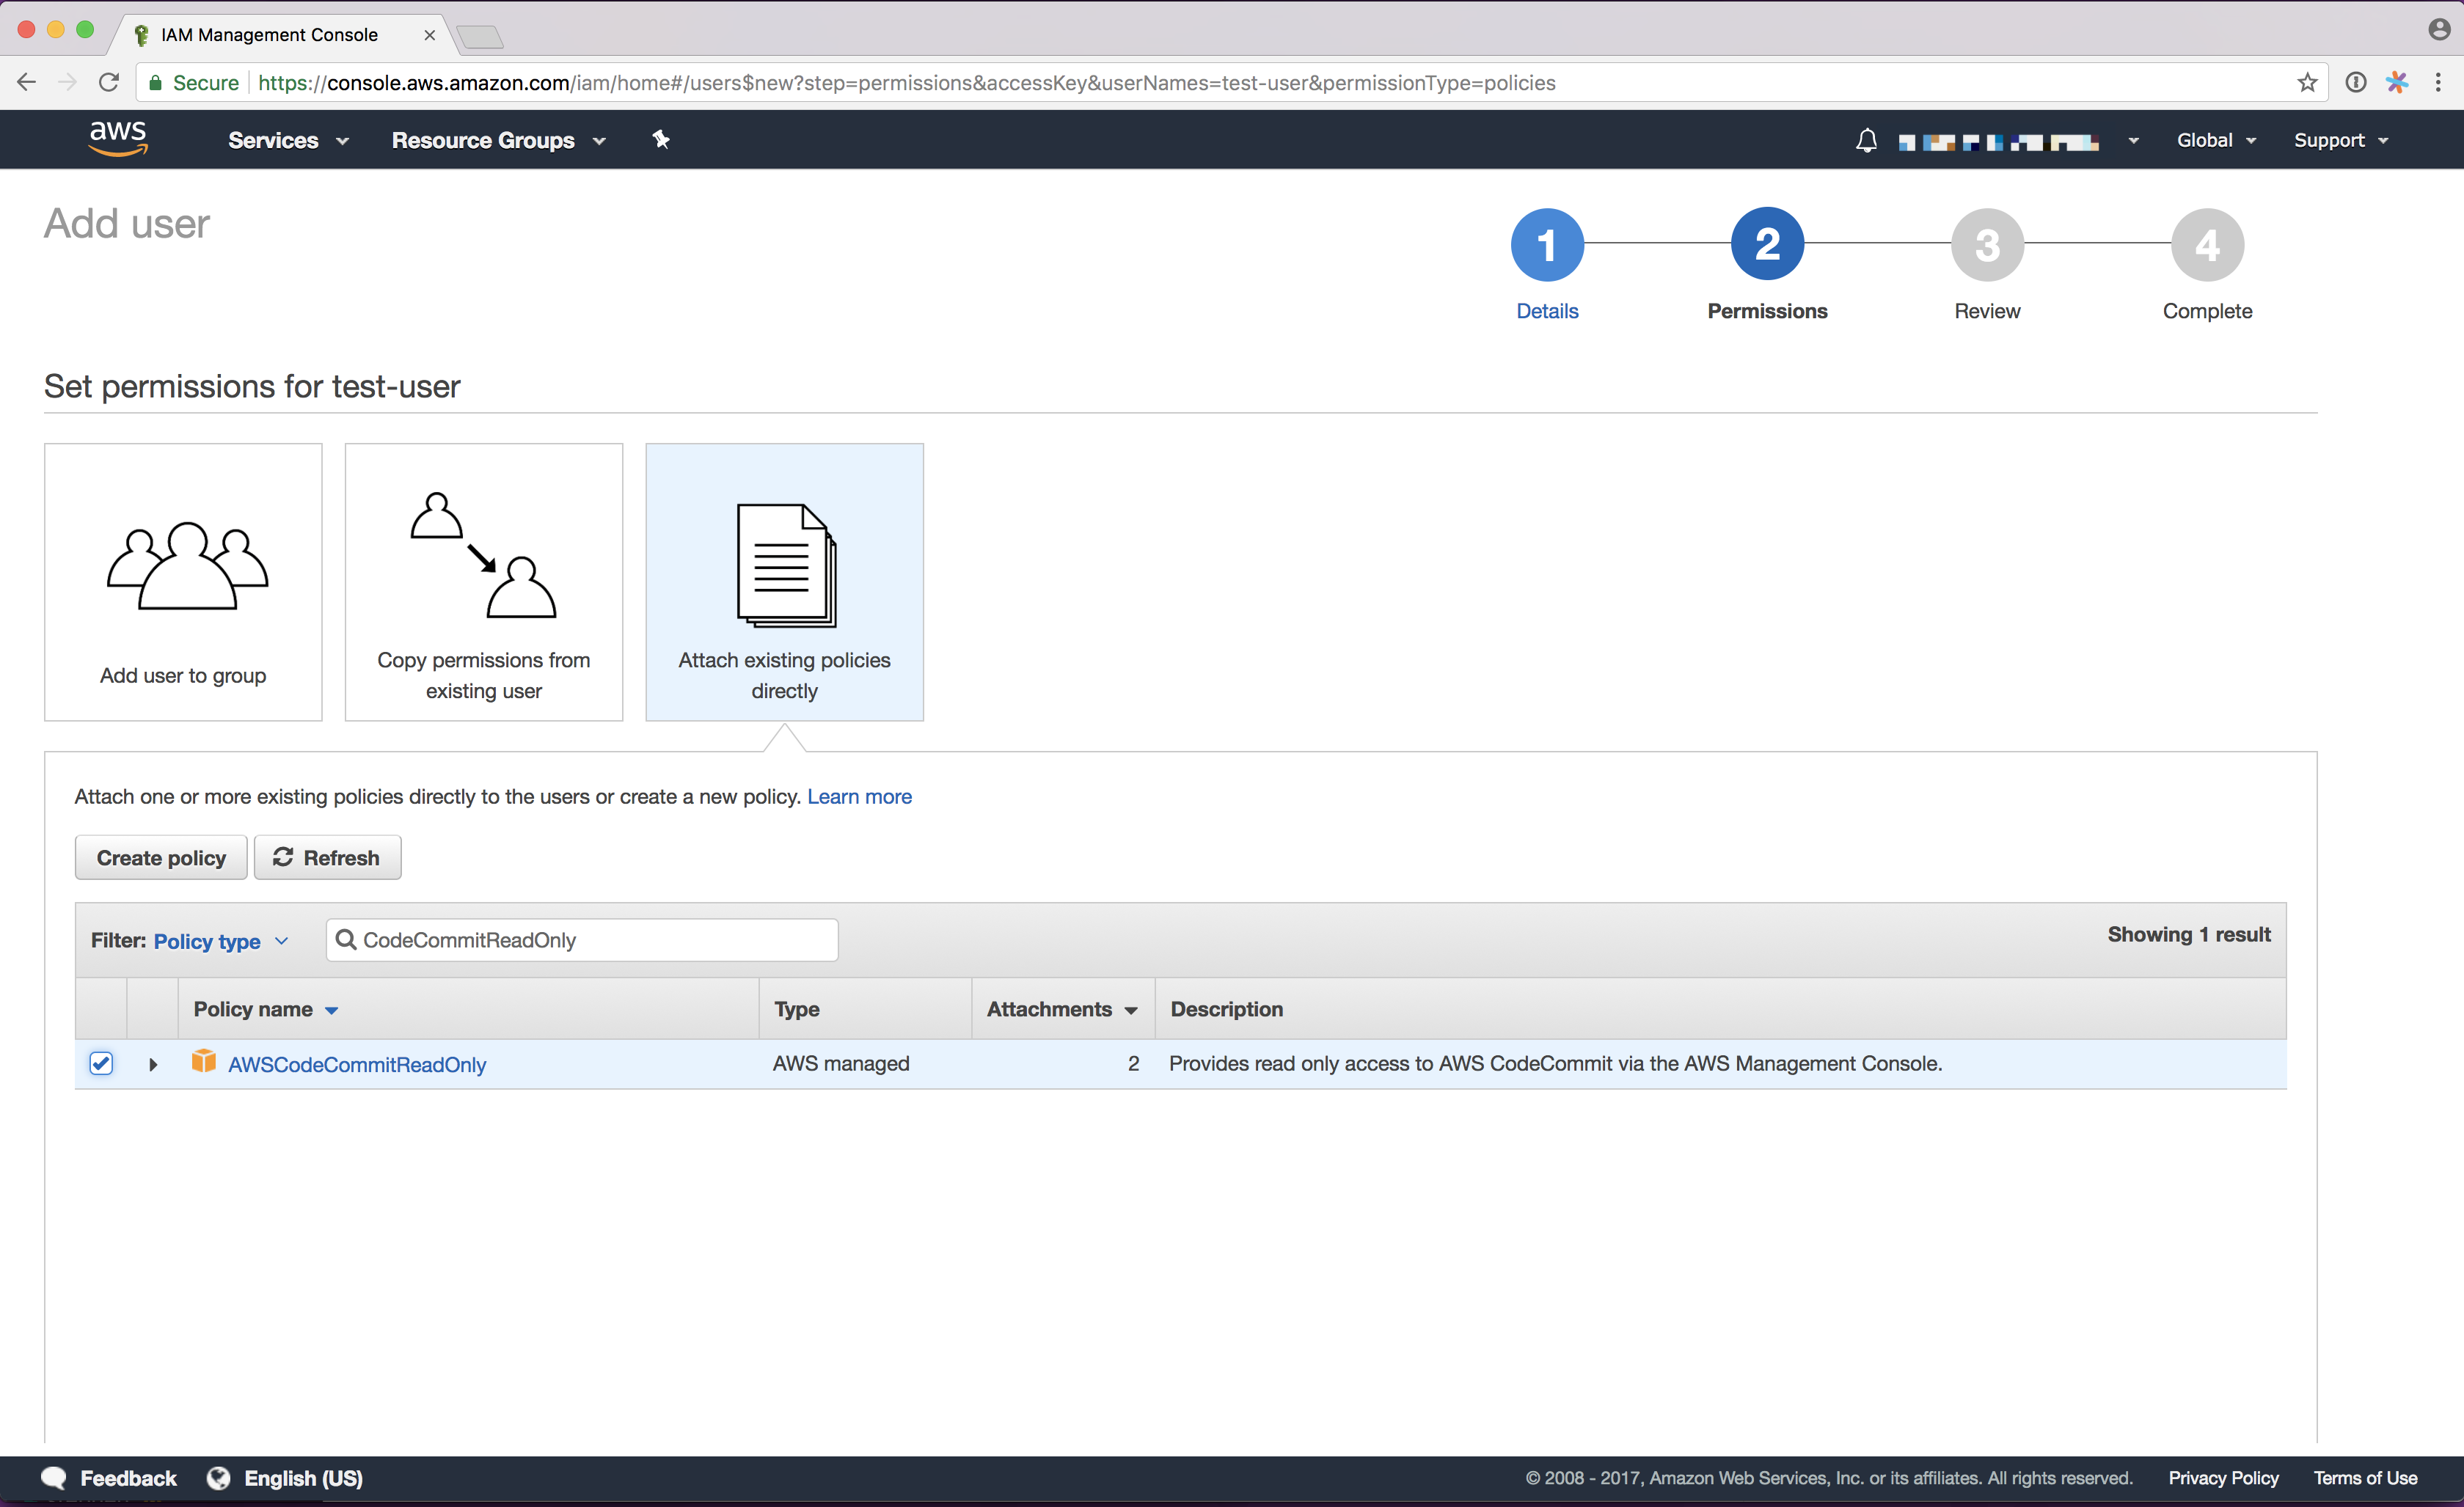The height and width of the screenshot is (1507, 2464).
Task: Open the notifications bell
Action: pyautogui.click(x=1866, y=141)
